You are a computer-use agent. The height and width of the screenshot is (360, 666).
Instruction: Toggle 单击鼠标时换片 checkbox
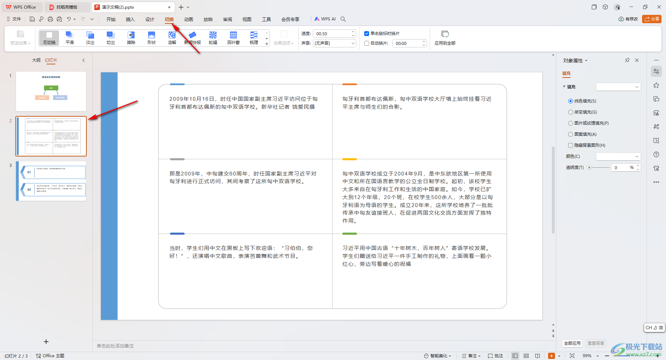click(367, 34)
